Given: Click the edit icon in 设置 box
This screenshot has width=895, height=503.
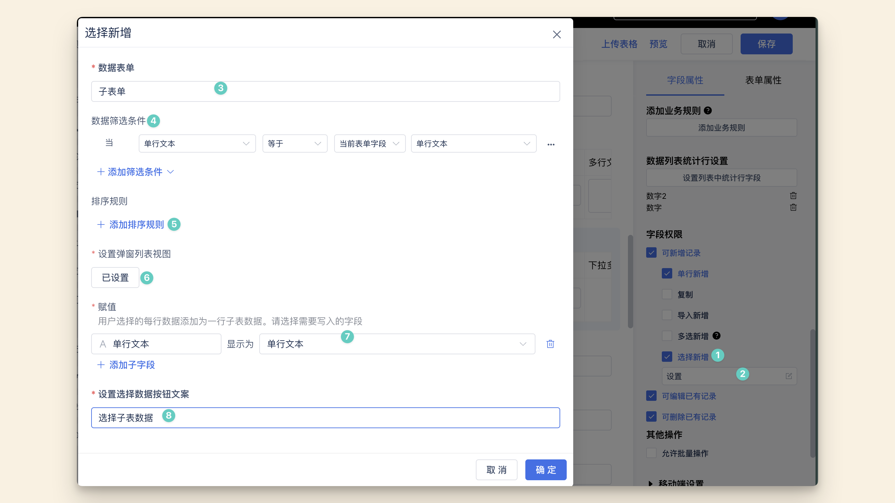Looking at the screenshot, I should click(x=788, y=376).
